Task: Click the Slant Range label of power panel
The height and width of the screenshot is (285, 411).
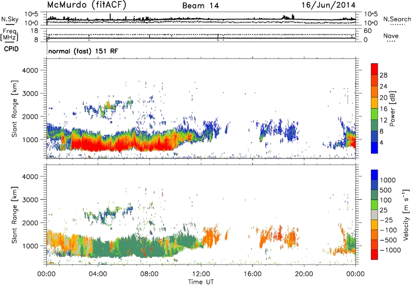Action: click(x=14, y=109)
